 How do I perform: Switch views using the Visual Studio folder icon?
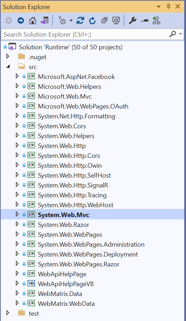(x=45, y=20)
